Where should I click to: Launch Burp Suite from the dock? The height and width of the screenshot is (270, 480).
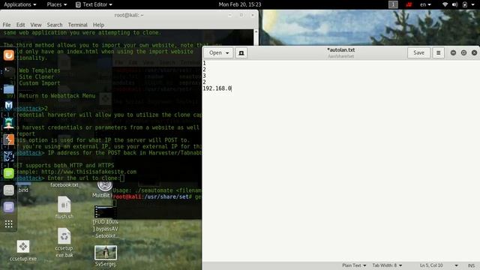(x=8, y=139)
